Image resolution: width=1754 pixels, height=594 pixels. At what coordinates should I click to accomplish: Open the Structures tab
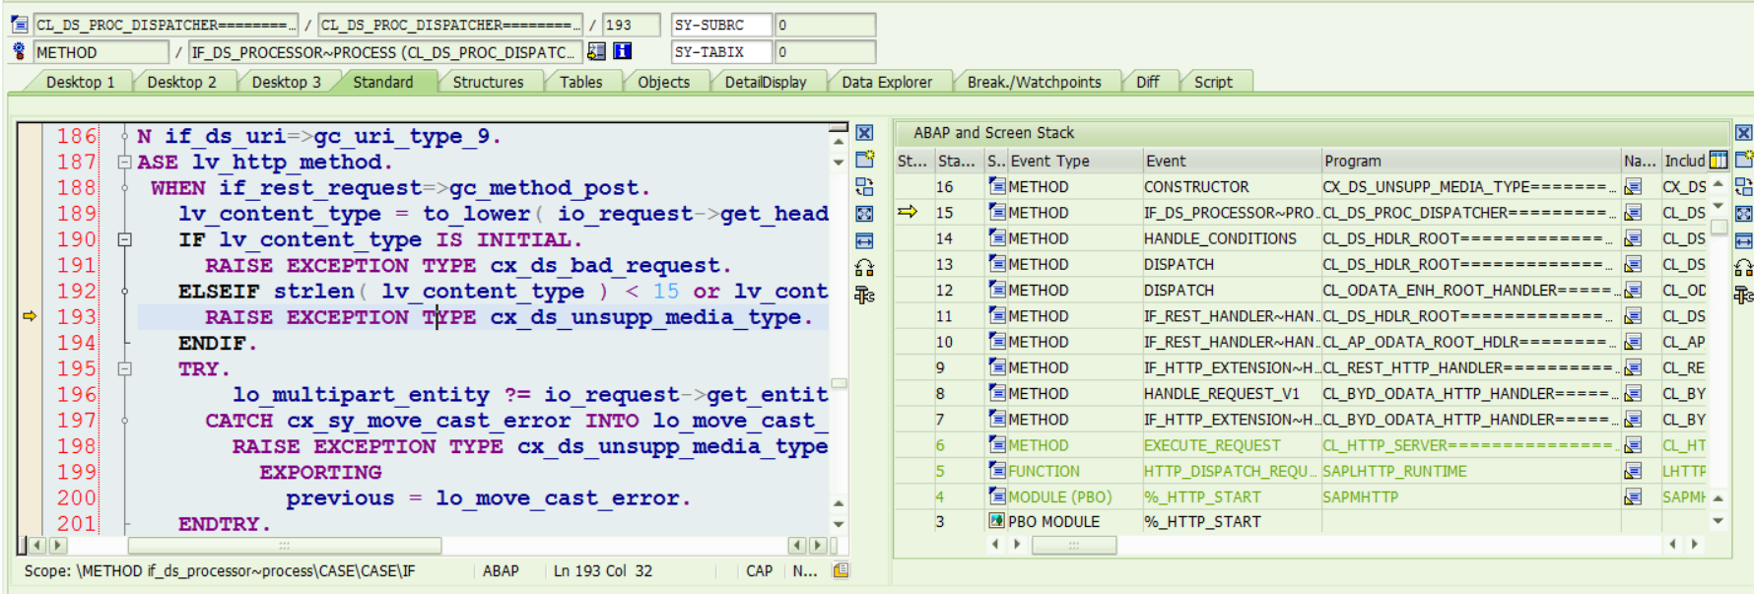pyautogui.click(x=488, y=82)
